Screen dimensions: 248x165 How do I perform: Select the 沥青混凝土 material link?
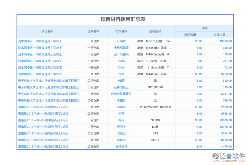[121, 87]
